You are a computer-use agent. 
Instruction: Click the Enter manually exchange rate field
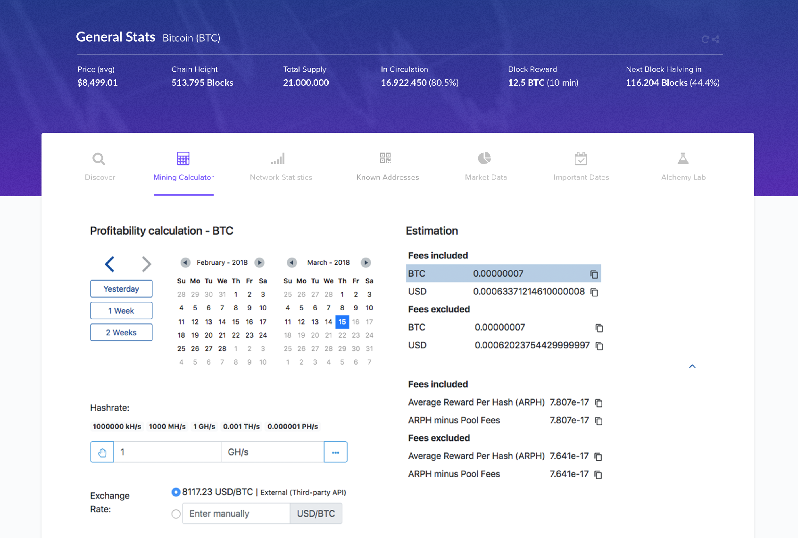236,514
